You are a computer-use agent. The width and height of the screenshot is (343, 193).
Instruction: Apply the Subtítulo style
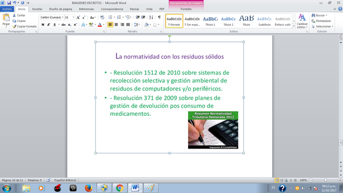point(264,21)
